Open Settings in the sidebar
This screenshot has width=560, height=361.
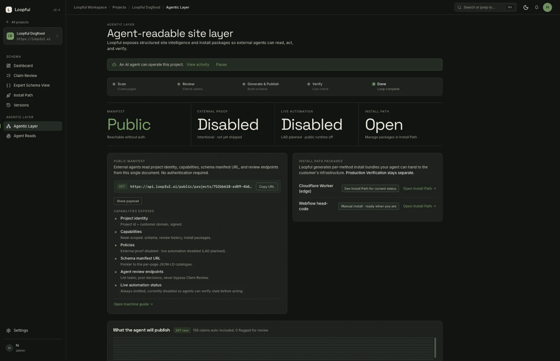(33, 331)
